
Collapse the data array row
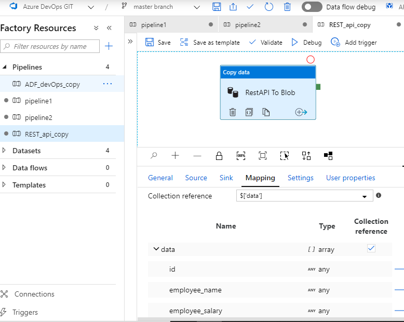[156, 249]
